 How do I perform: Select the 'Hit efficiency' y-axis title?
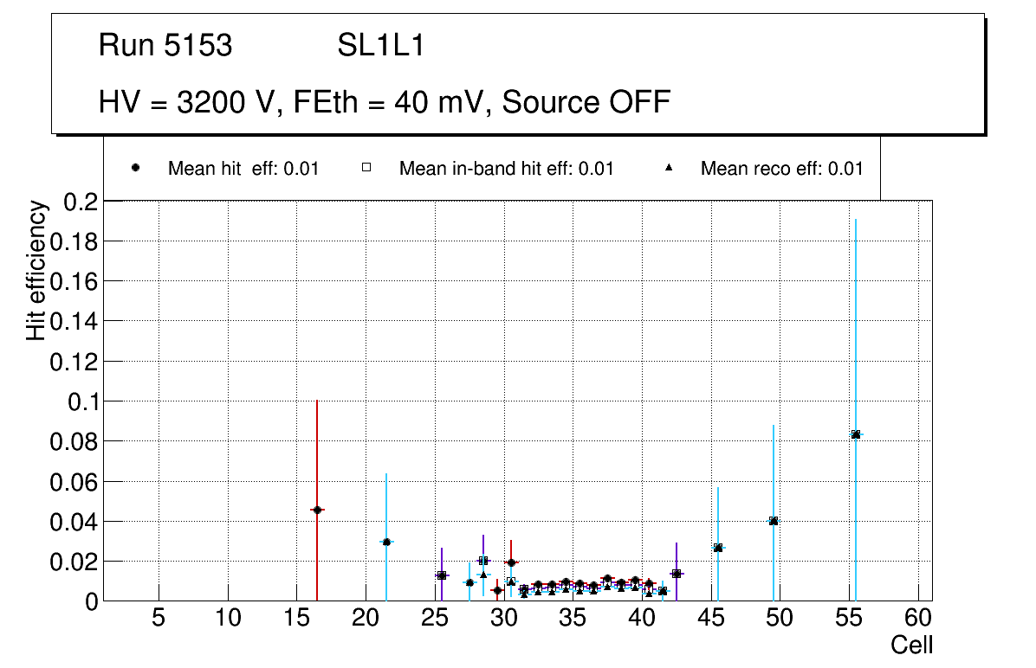point(36,270)
